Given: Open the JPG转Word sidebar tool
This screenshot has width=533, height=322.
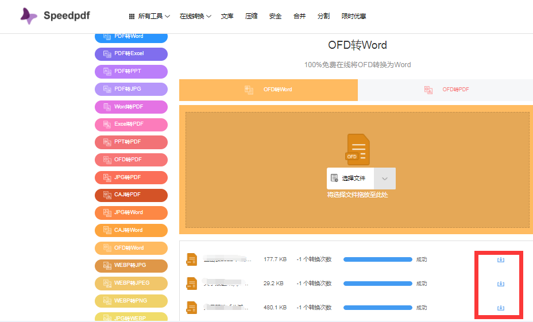Looking at the screenshot, I should click(131, 212).
